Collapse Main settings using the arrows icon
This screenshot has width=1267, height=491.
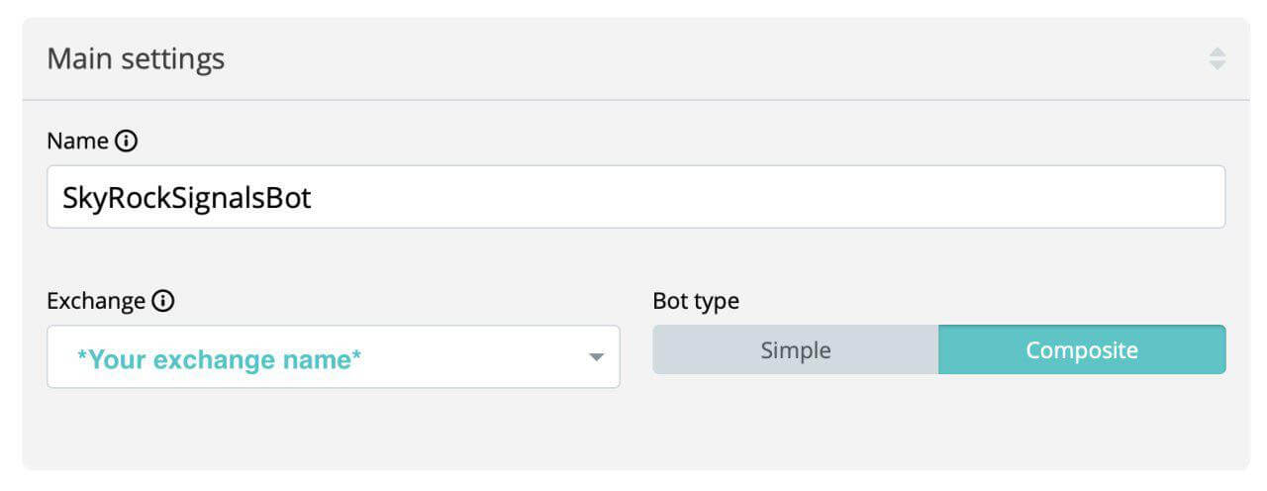pos(1218,58)
